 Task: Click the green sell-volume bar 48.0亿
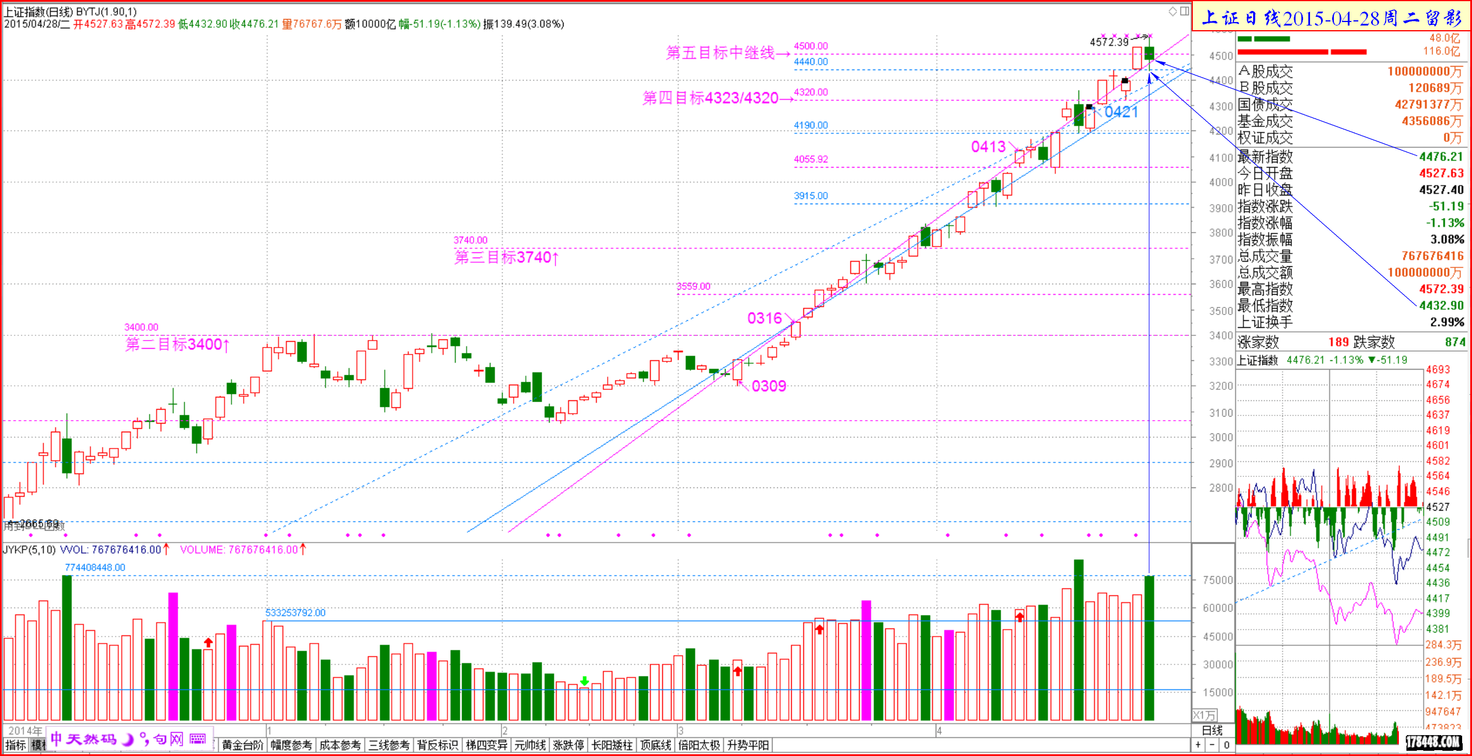tap(1264, 39)
